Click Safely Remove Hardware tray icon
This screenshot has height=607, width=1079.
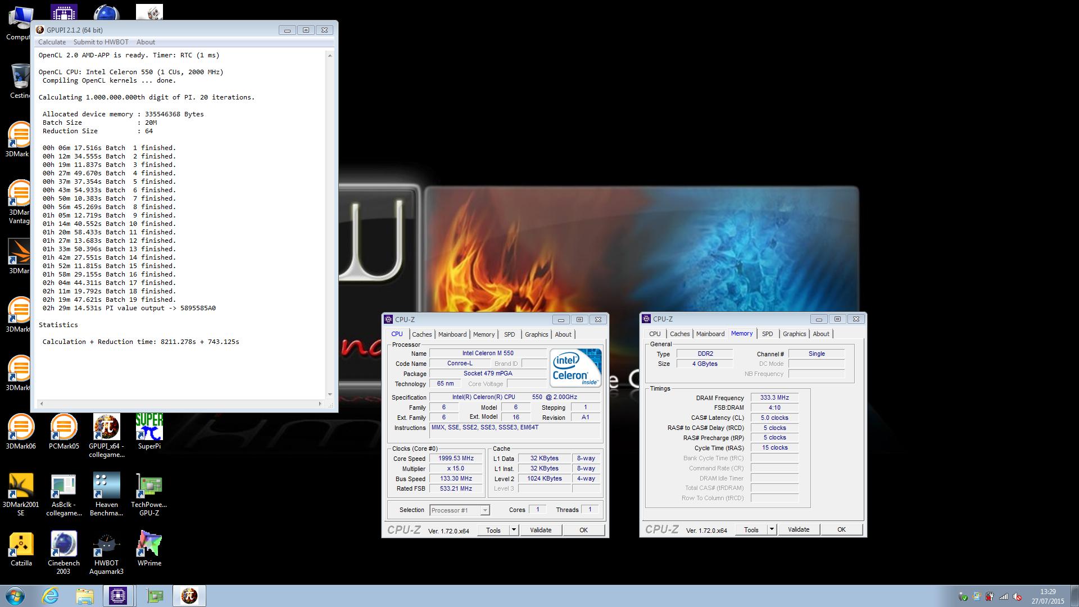click(963, 596)
